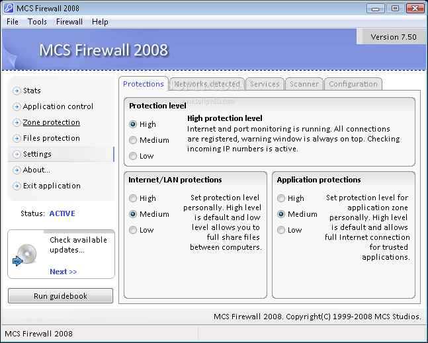Open the Stats section

pyautogui.click(x=32, y=91)
